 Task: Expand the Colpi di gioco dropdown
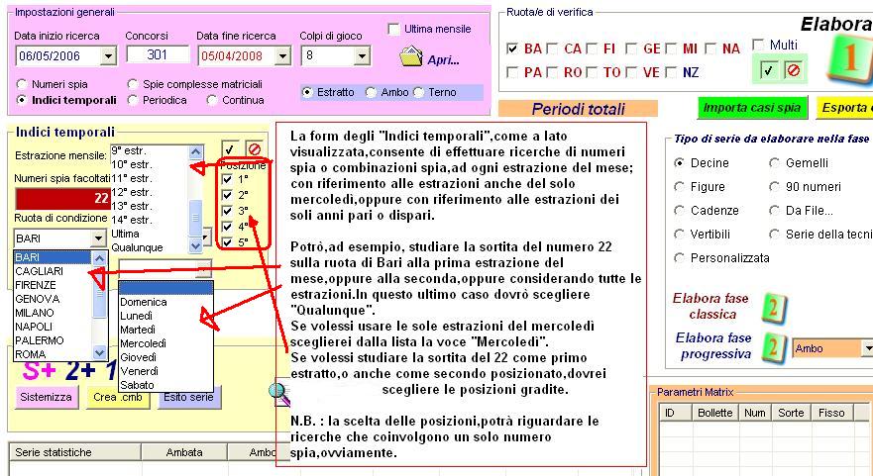click(362, 55)
